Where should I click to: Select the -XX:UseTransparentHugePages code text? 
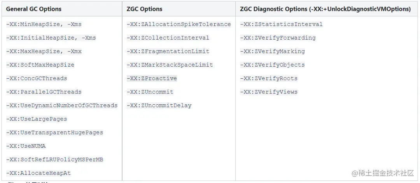pyautogui.click(x=55, y=133)
